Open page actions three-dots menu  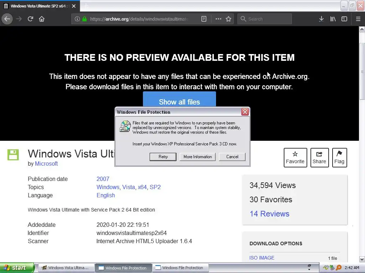219,19
